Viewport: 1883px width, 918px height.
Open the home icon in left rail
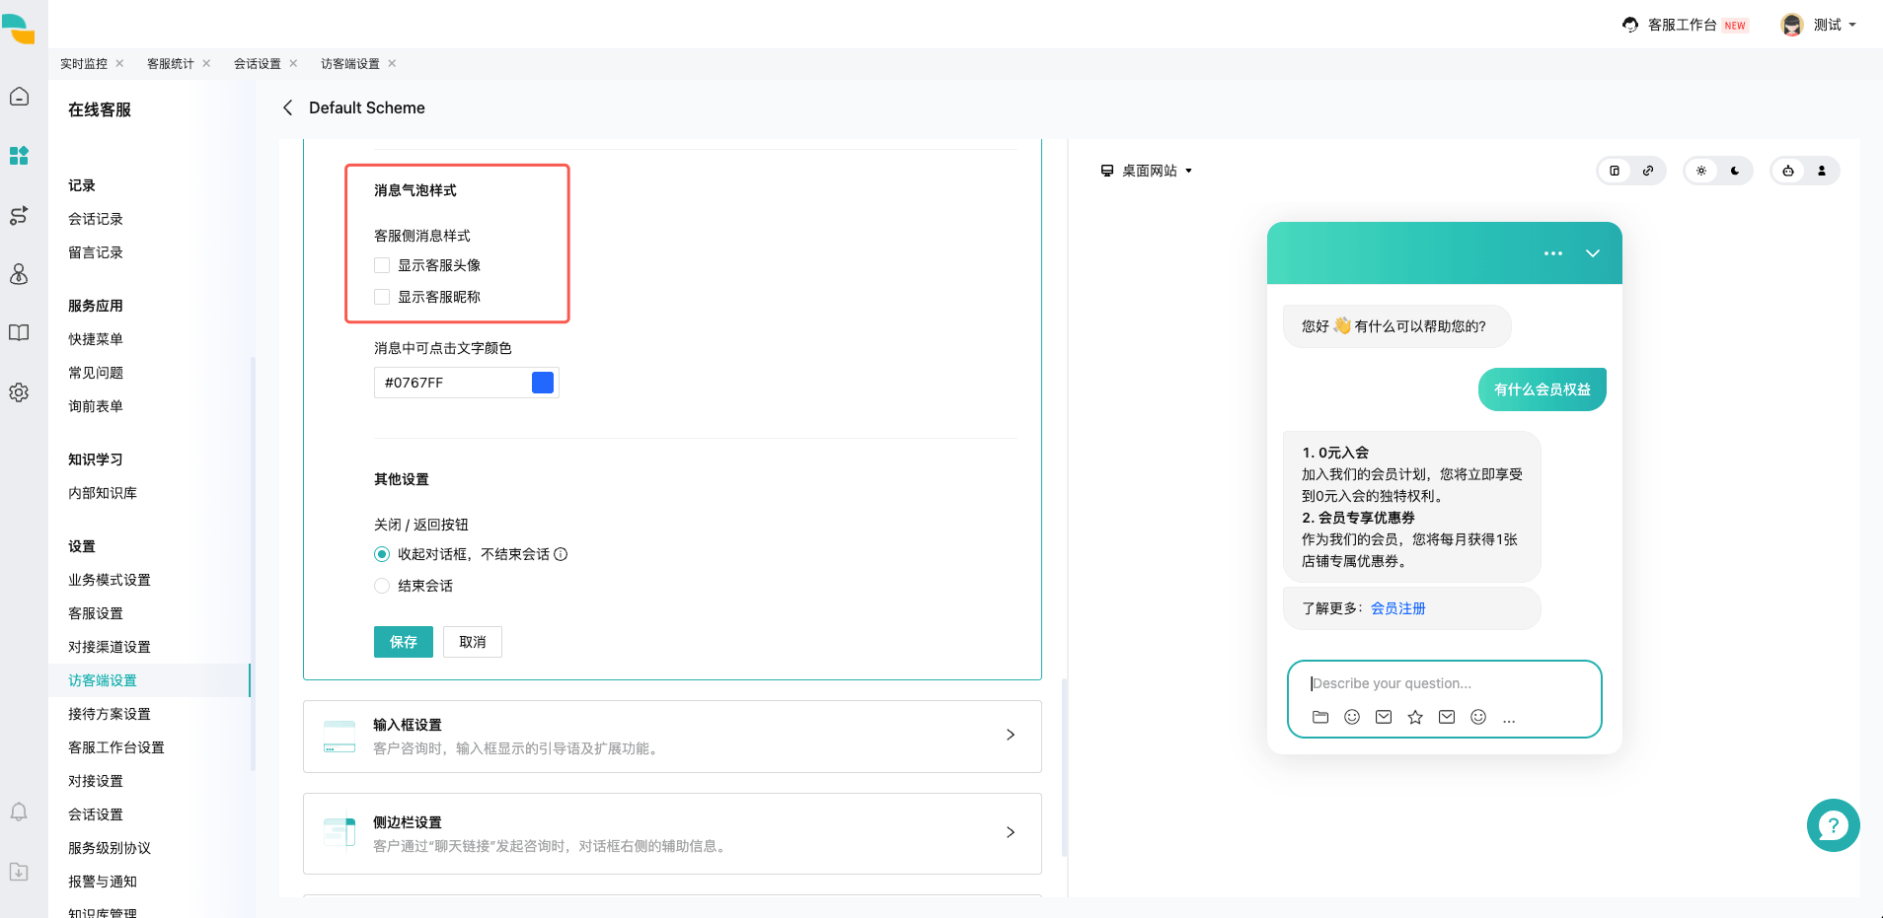click(x=19, y=97)
